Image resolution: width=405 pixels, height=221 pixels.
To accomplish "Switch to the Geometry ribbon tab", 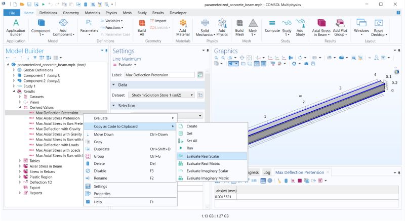I will point(71,13).
